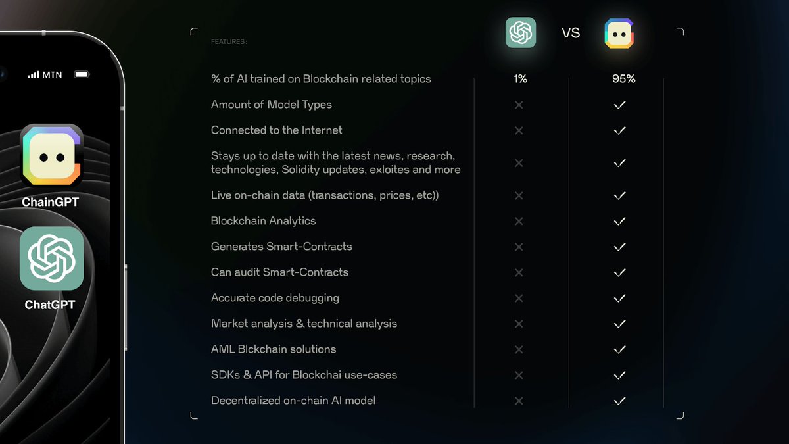Click the battery icon in phone status bar

[82, 75]
